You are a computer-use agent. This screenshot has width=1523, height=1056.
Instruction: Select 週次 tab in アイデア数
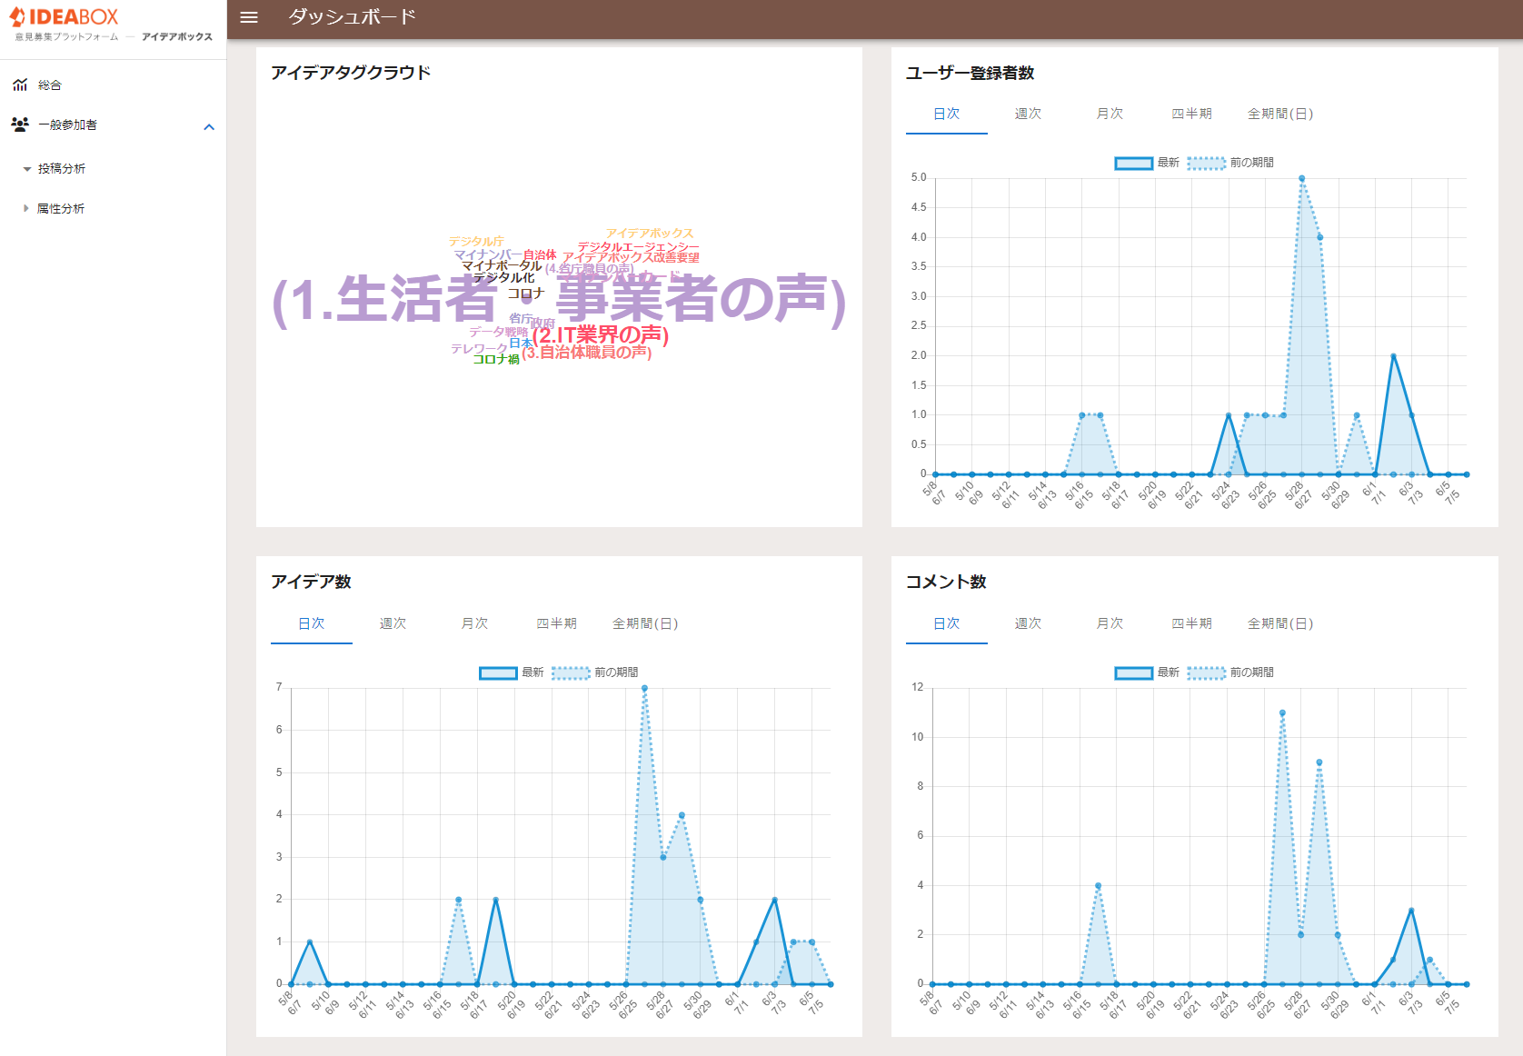393,623
